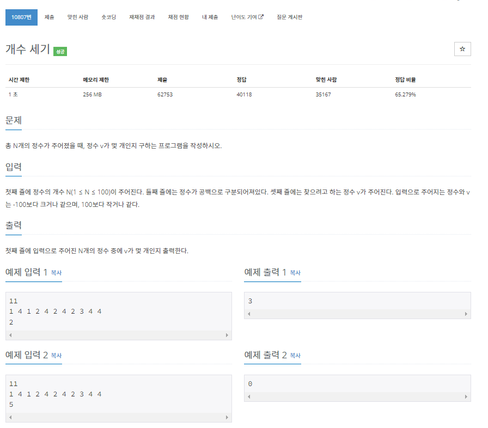Open the 제출 tab

49,17
